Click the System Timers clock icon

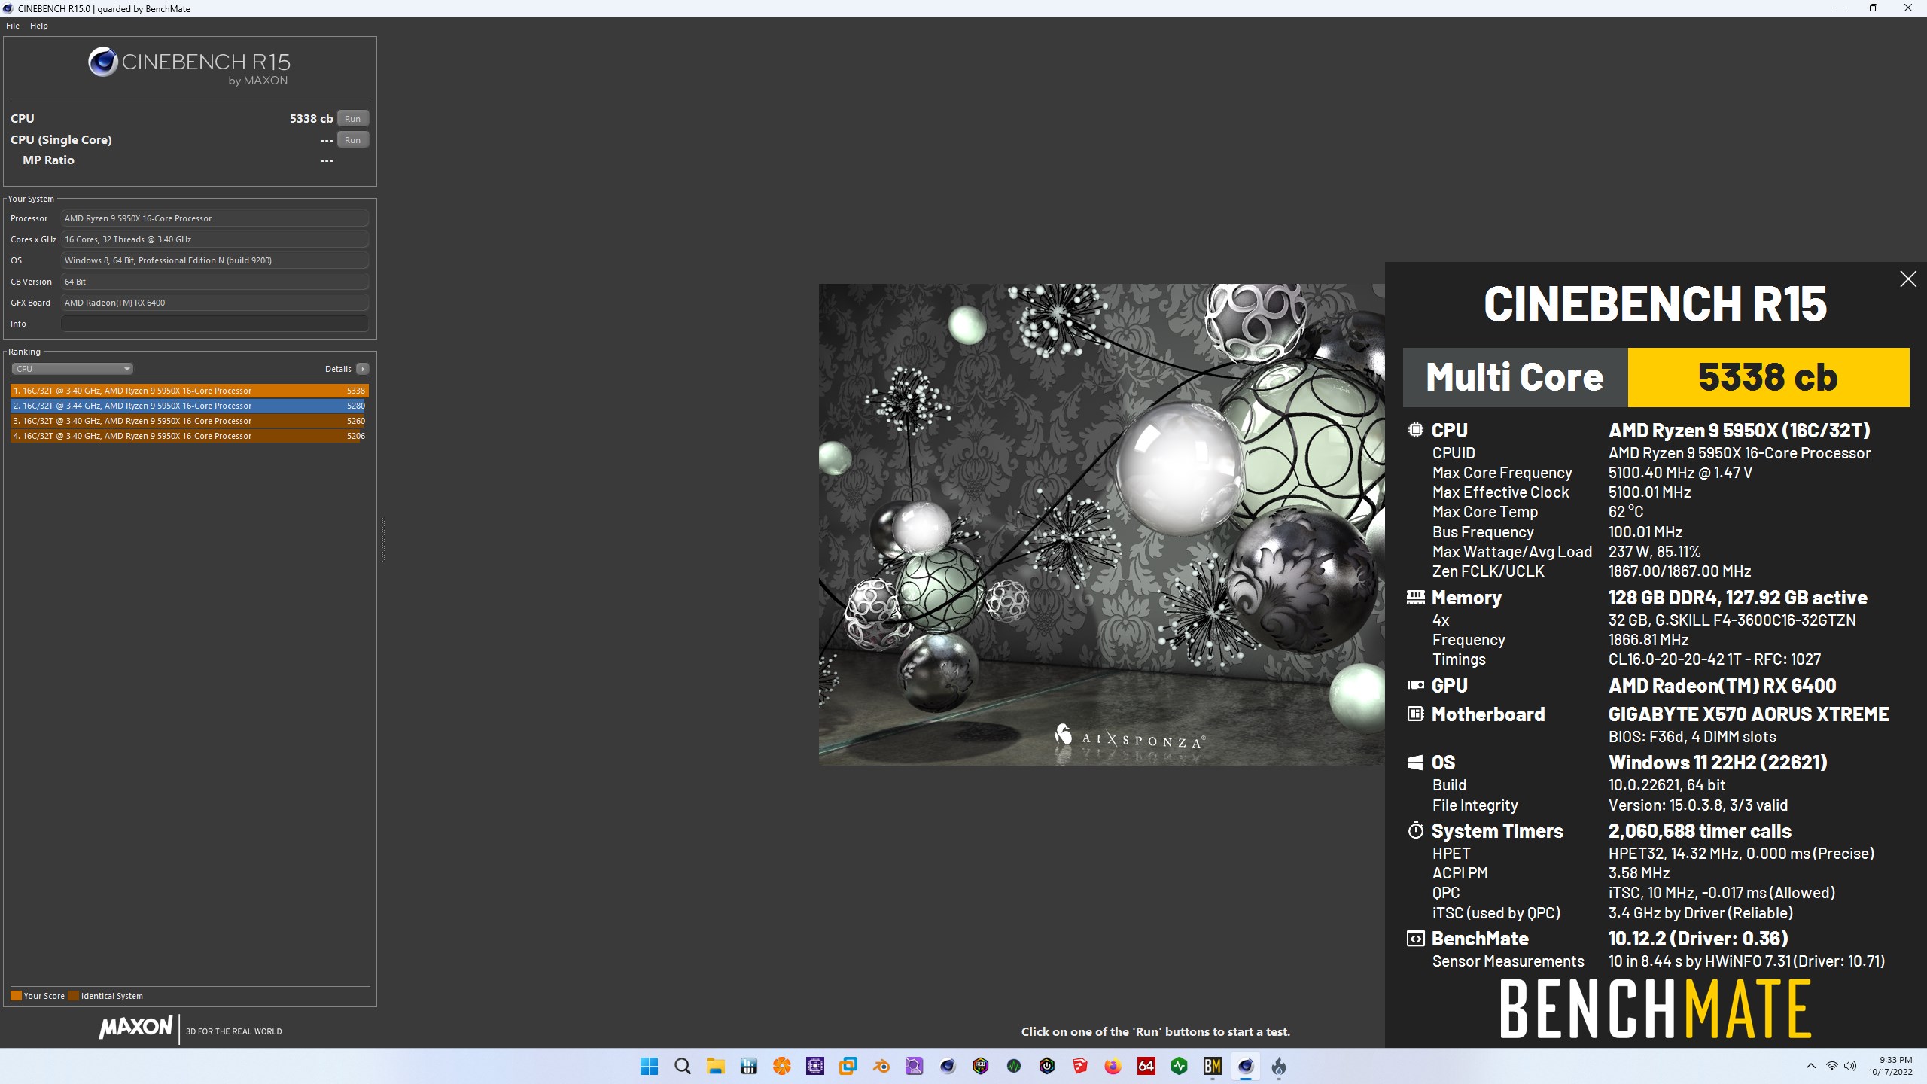click(1415, 830)
